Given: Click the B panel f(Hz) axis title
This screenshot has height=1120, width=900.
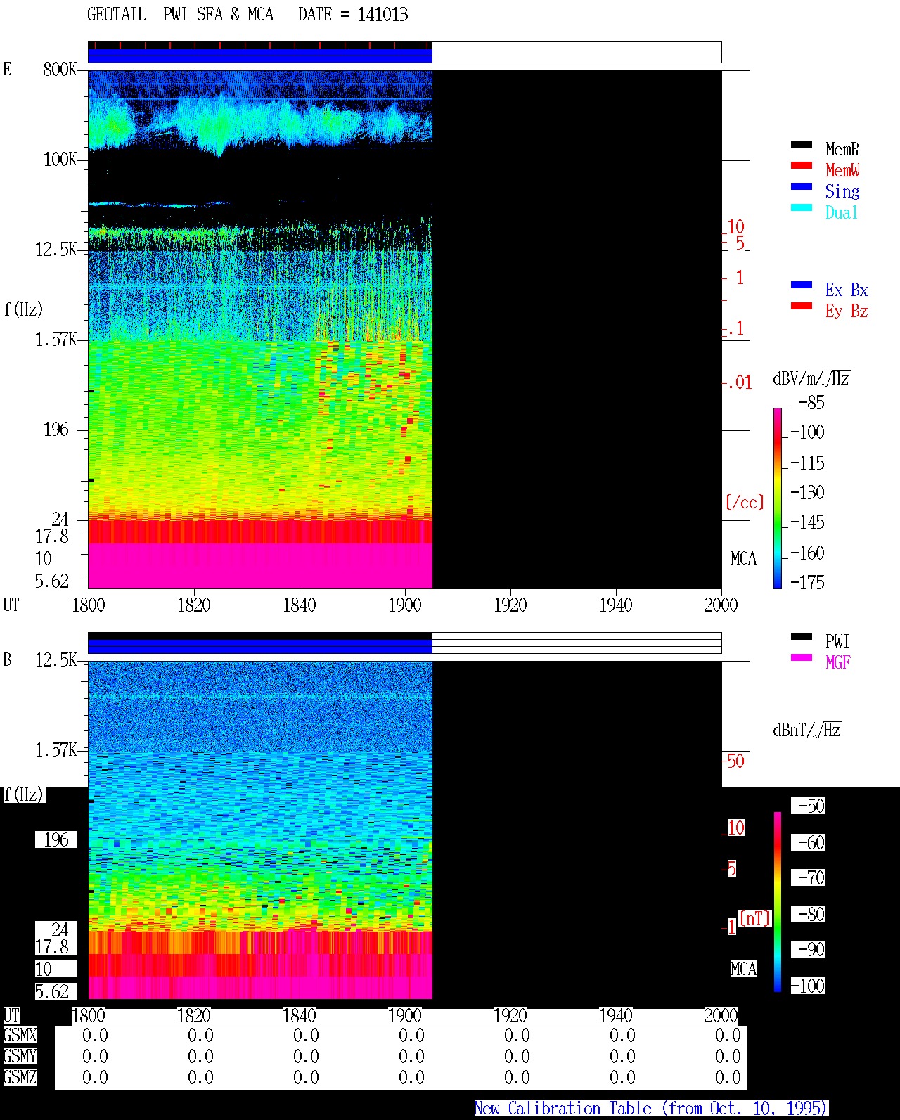Looking at the screenshot, I should point(23,794).
